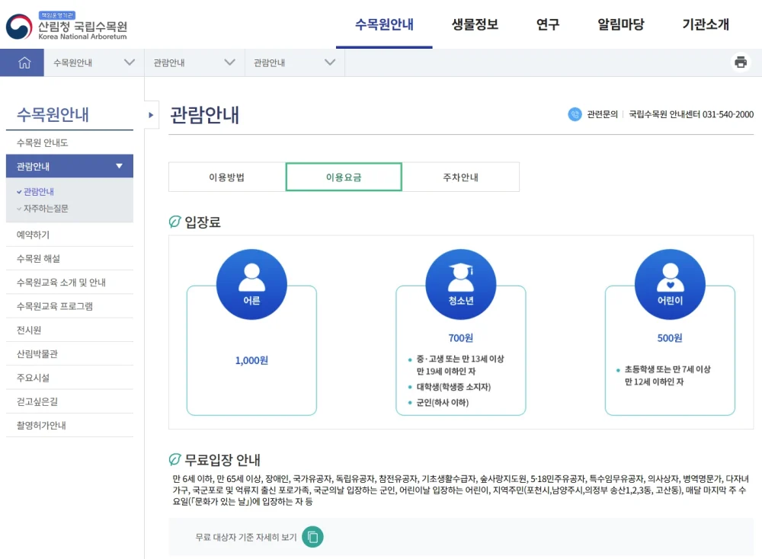Image resolution: width=762 pixels, height=559 pixels.
Task: Select the 어른 (adult) person icon
Action: 251,283
